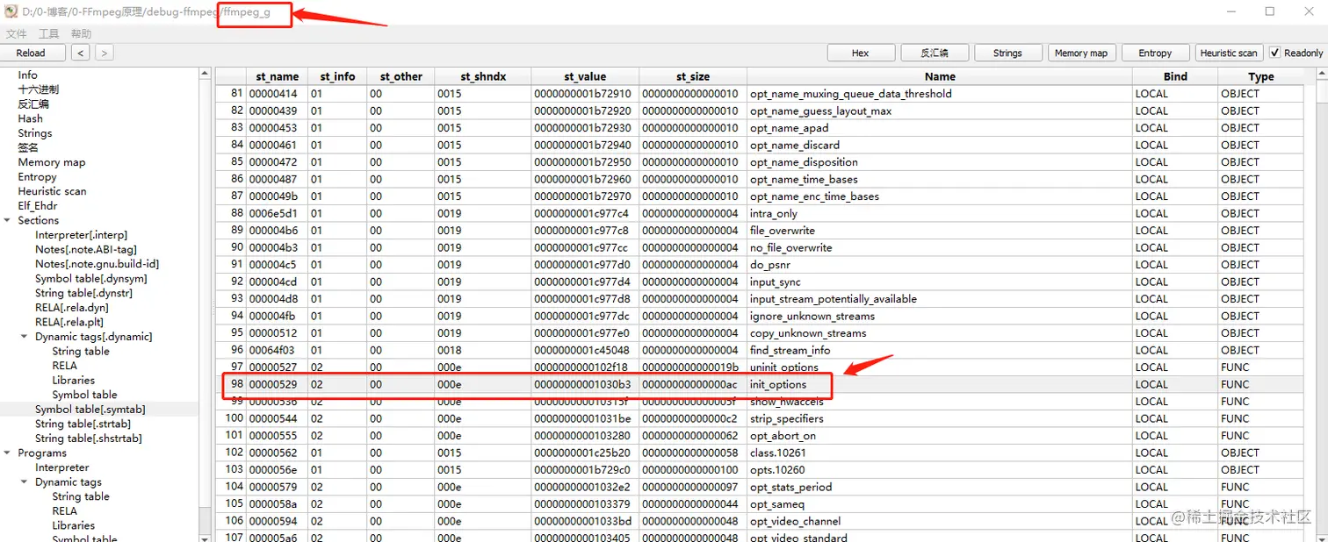Select Notes[.note.gnu.build-id] section

(97, 264)
